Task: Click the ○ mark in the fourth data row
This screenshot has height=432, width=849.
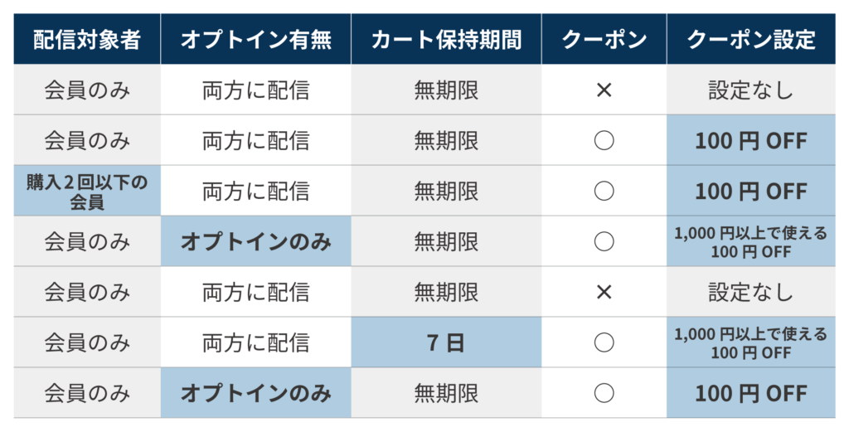Action: pyautogui.click(x=604, y=241)
